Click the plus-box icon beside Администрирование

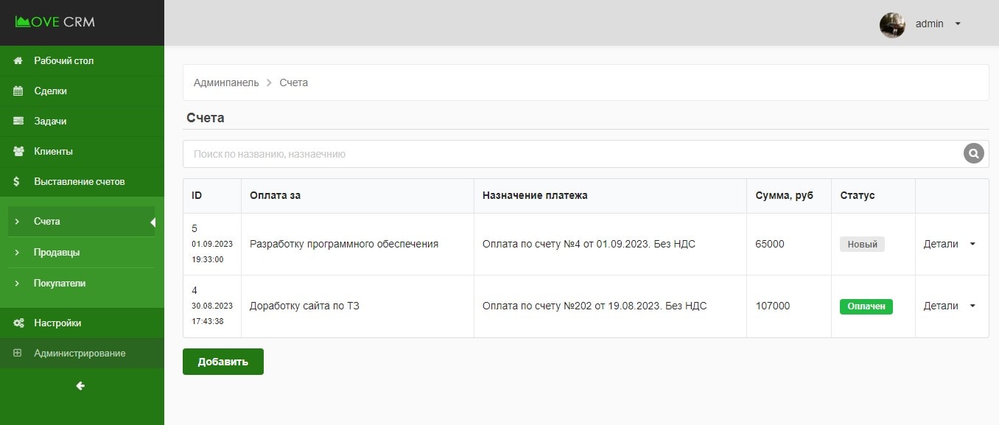coord(18,354)
